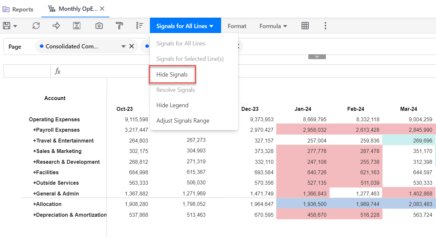Image resolution: width=436 pixels, height=237 pixels.
Task: Click Resolve Signals option
Action: [176, 90]
